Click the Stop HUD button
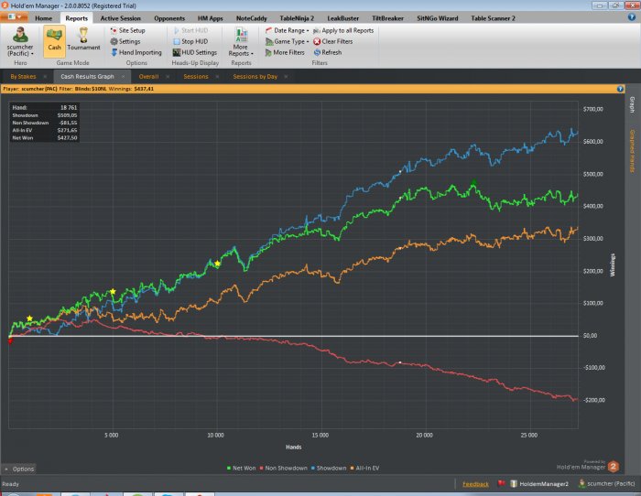This screenshot has height=496, width=641. [x=190, y=41]
